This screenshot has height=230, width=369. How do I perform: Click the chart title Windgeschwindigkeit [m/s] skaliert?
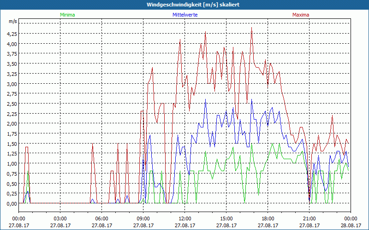(x=193, y=5)
